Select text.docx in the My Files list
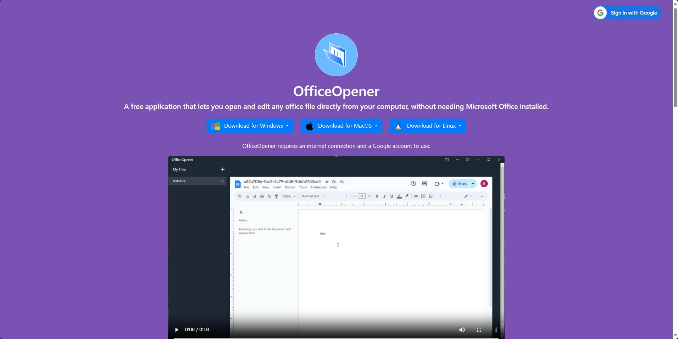The image size is (678, 339). [197, 181]
